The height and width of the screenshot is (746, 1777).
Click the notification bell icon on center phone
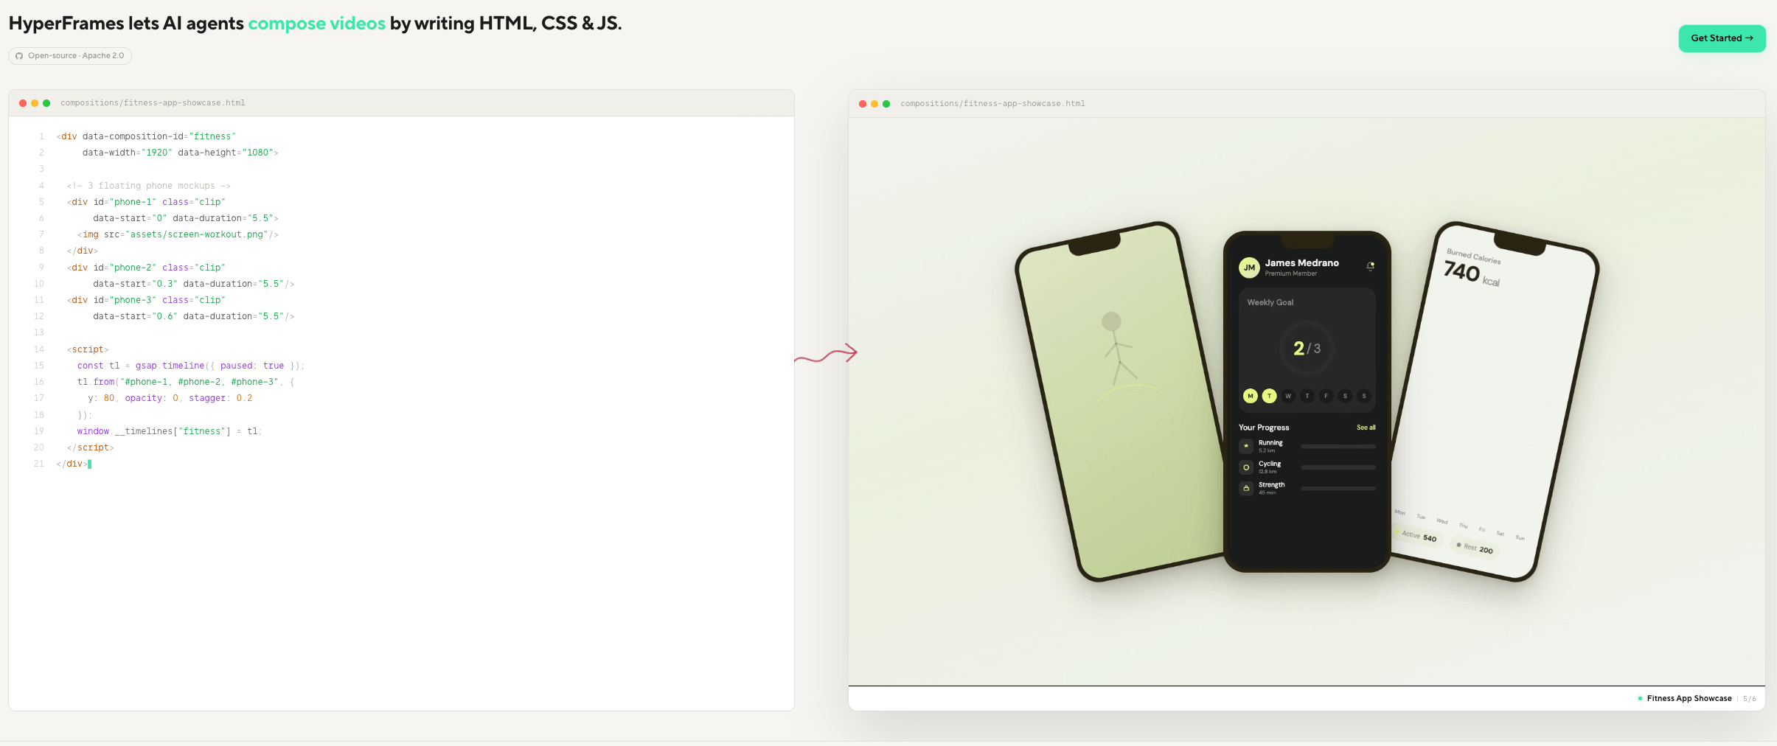pos(1371,266)
